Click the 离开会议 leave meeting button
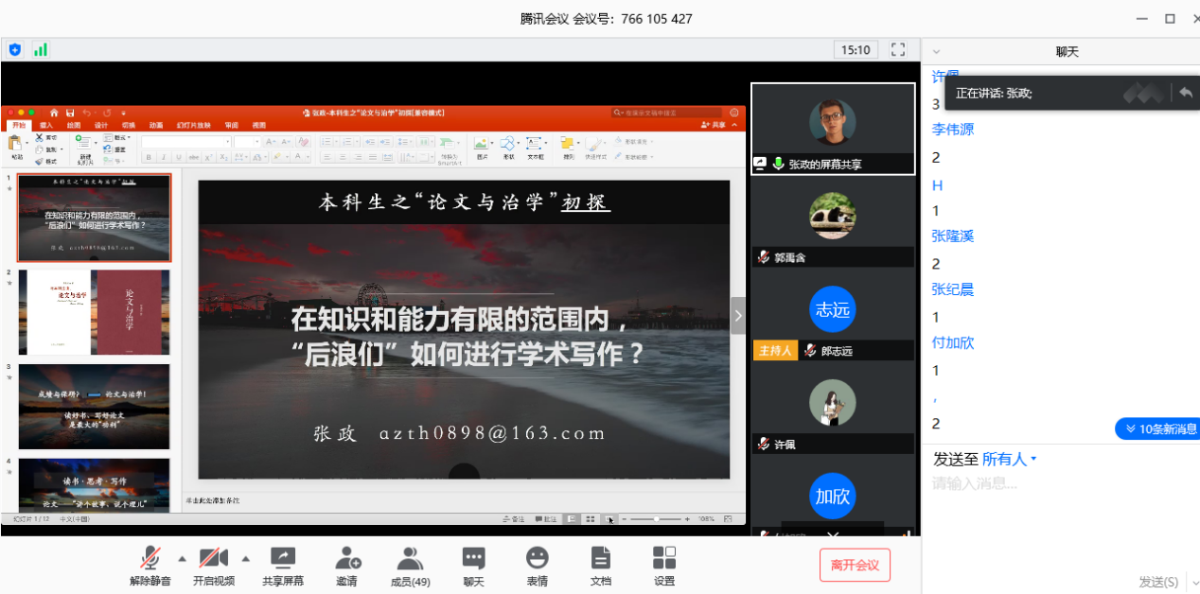This screenshot has height=594, width=1200. tap(855, 565)
